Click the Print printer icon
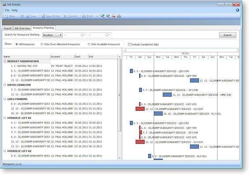Image resolution: width=249 pixels, height=175 pixels. pos(84,16)
